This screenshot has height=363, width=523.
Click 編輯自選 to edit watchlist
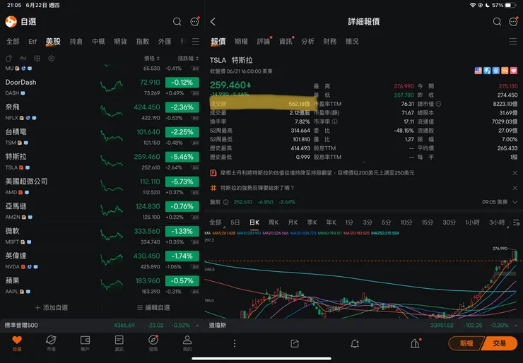154,308
